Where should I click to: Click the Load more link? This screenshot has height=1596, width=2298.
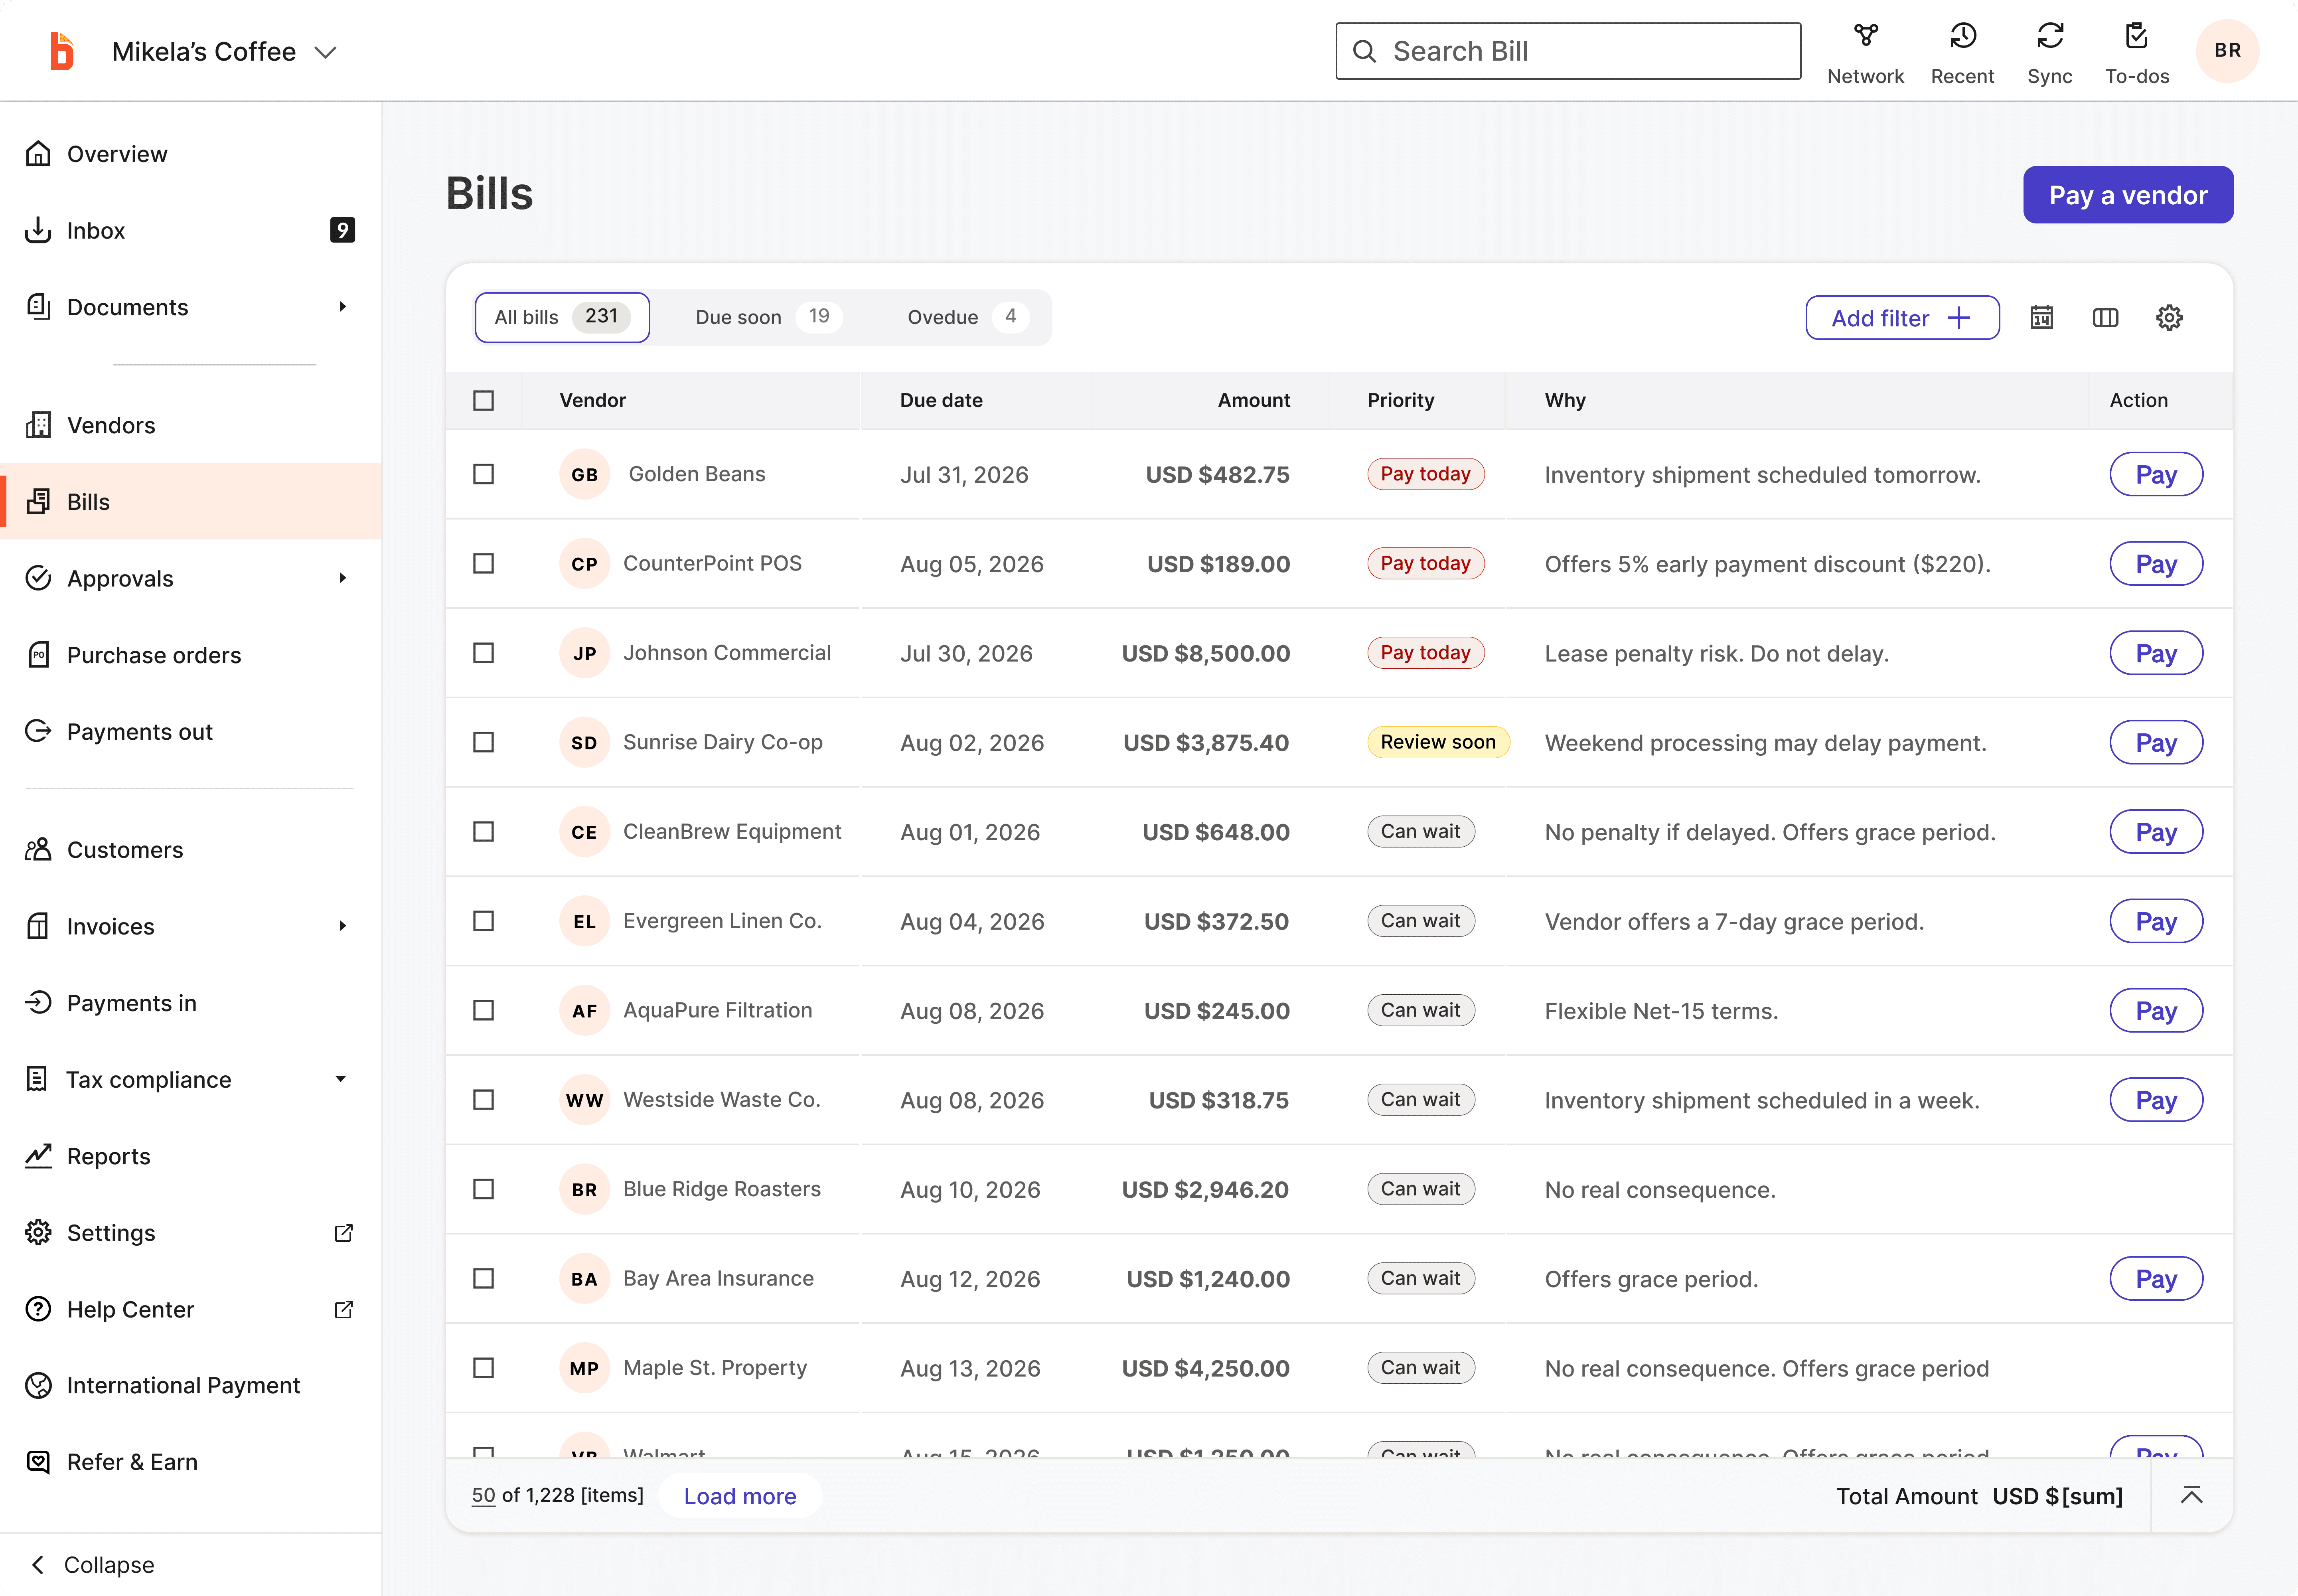[x=740, y=1496]
